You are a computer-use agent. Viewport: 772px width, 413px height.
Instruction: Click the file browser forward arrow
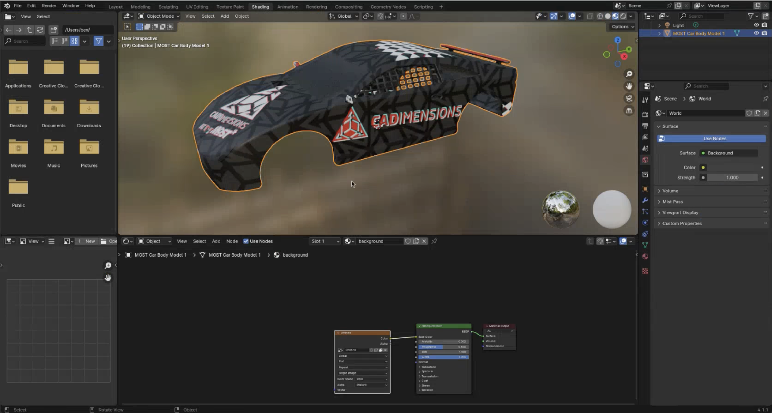pos(18,30)
